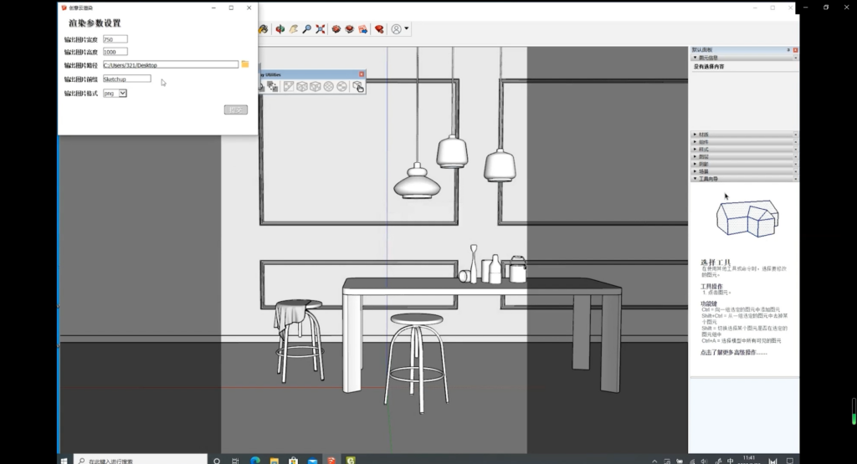Click the user account profile icon
The width and height of the screenshot is (857, 464).
(396, 29)
